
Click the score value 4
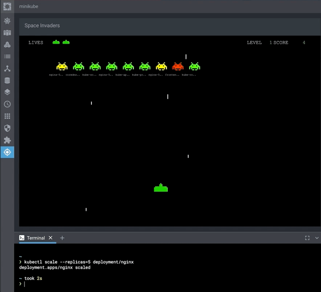(304, 43)
